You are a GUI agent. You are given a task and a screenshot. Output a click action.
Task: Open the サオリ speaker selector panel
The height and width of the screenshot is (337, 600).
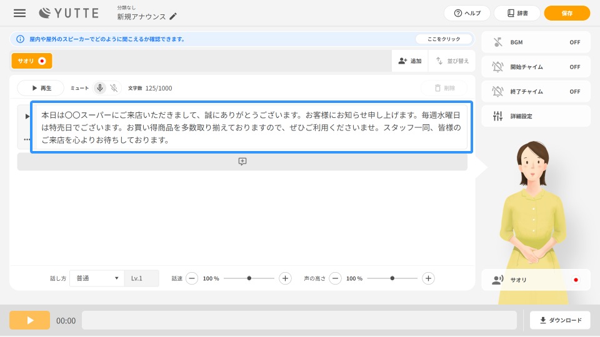click(x=536, y=280)
